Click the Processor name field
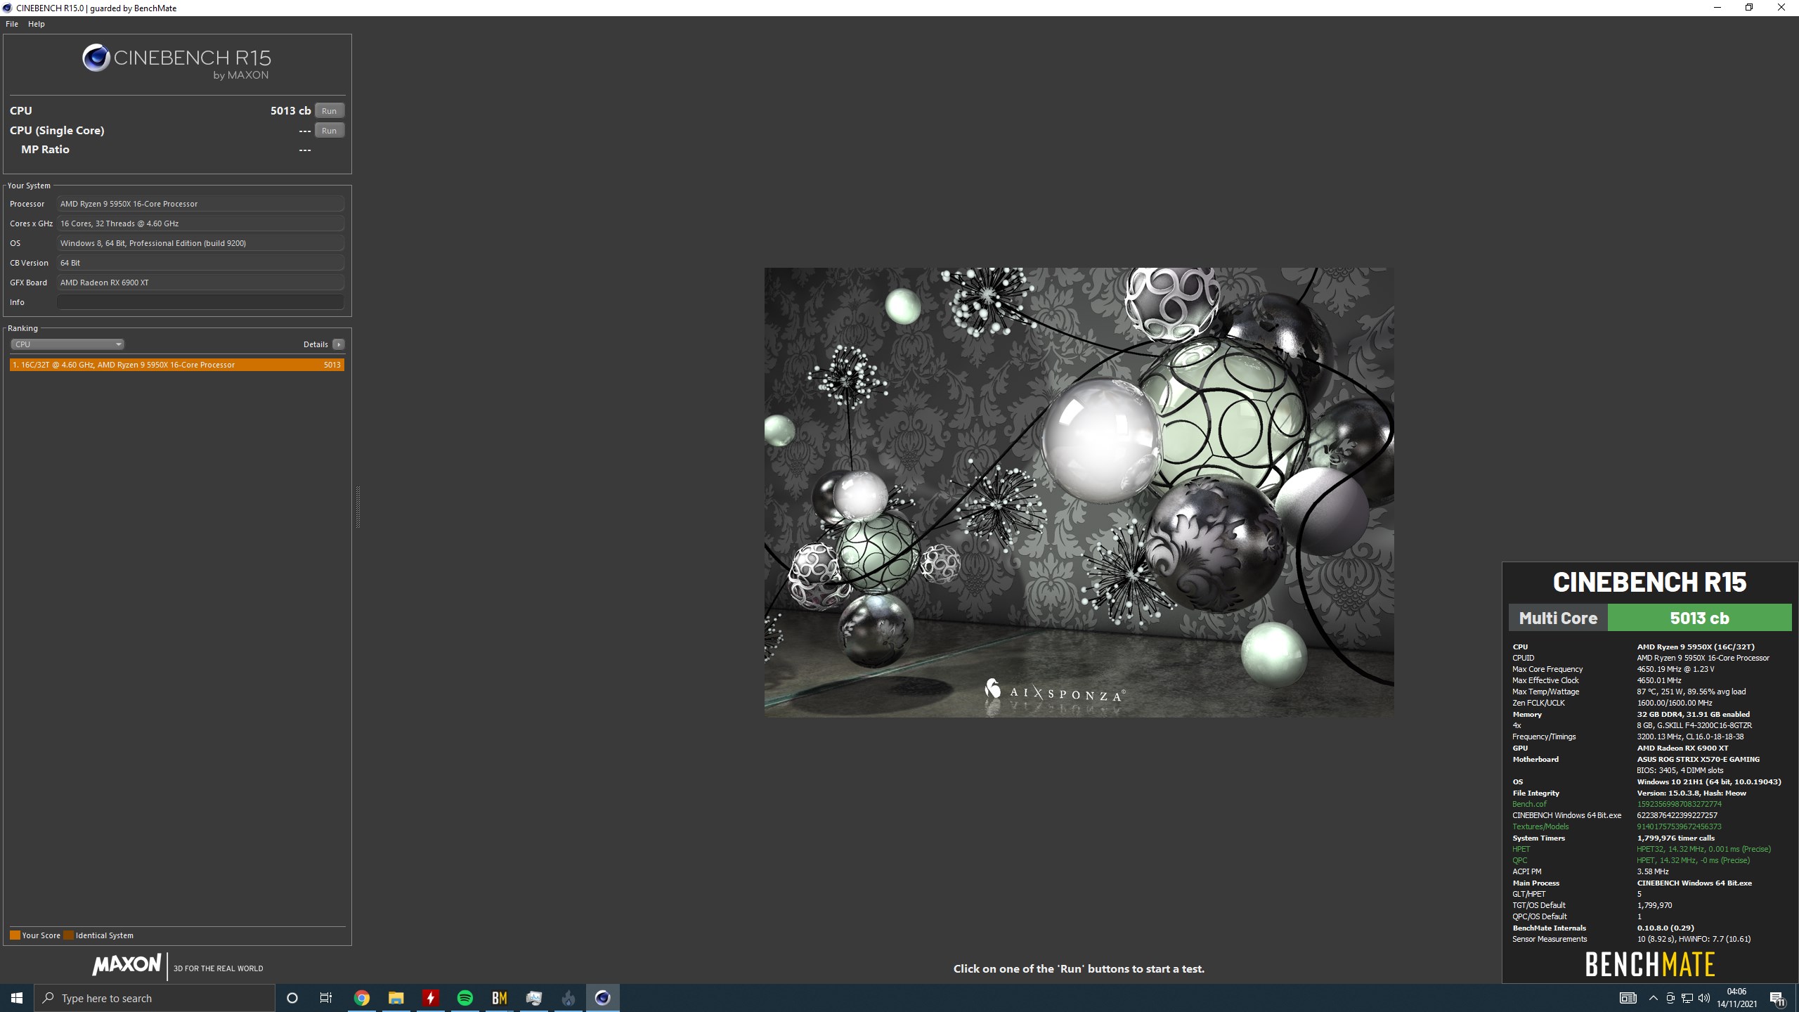Image resolution: width=1799 pixels, height=1012 pixels. click(200, 204)
